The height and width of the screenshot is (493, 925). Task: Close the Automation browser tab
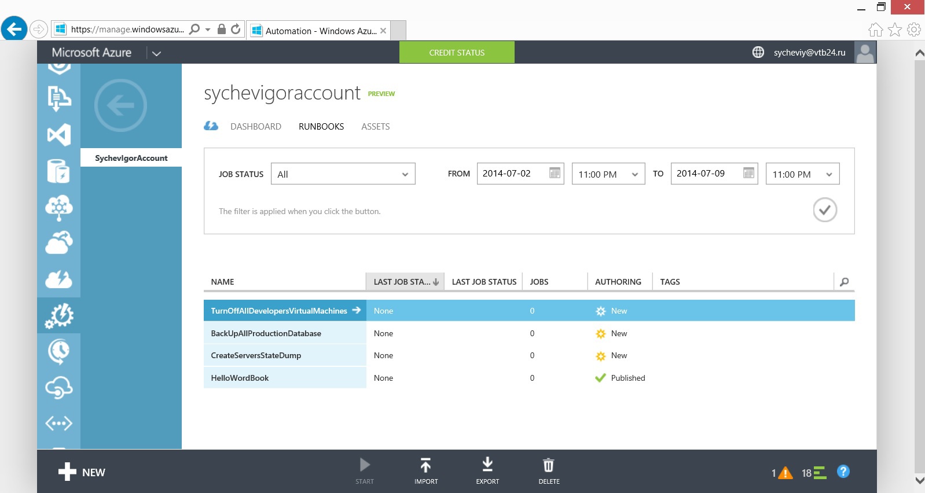coord(383,31)
